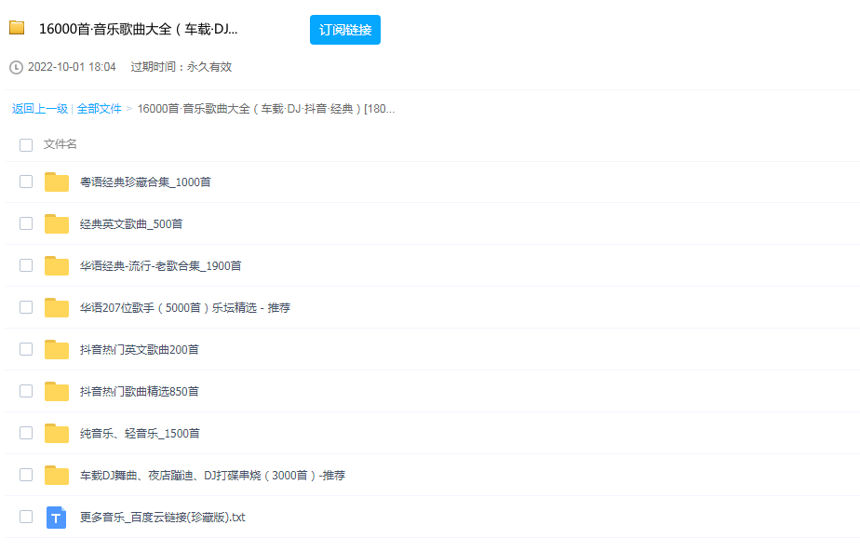Click the folder icon beside the share title
The image size is (860, 552).
17,28
